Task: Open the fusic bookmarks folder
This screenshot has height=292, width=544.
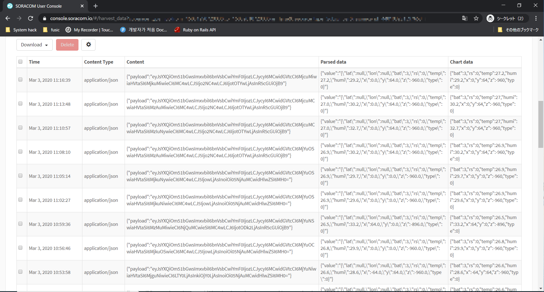Action: pyautogui.click(x=51, y=30)
